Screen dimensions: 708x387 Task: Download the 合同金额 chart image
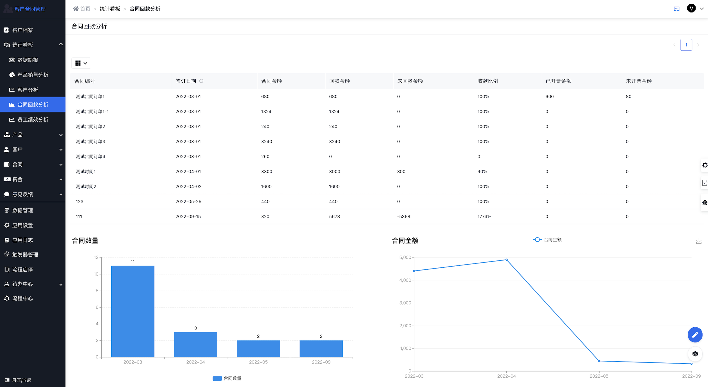699,241
